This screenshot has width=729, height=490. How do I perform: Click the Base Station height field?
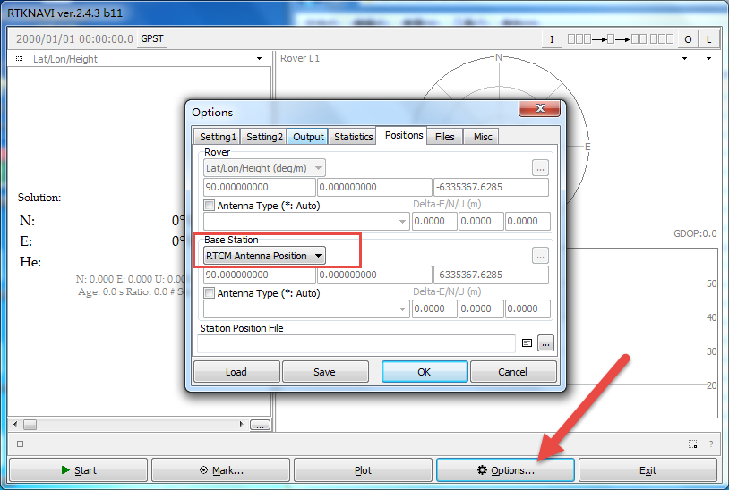491,275
